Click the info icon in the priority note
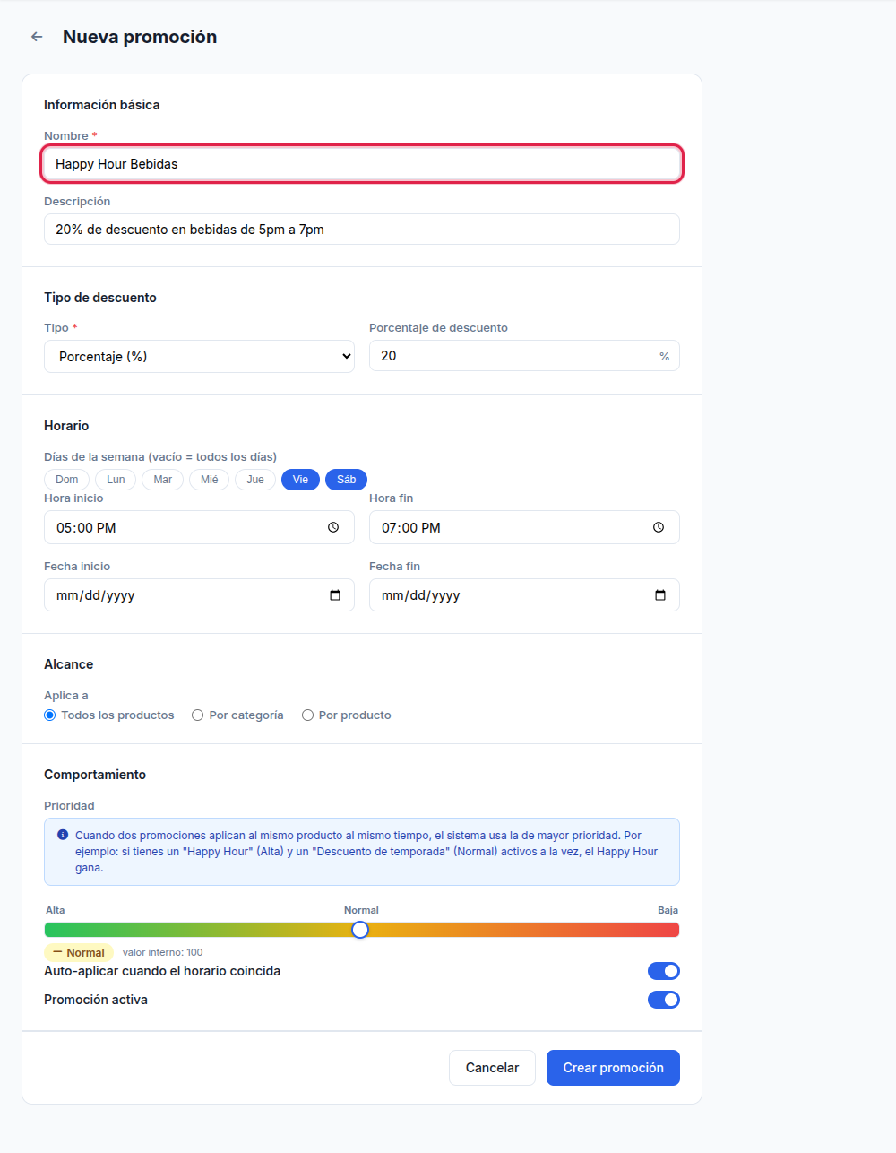This screenshot has width=896, height=1153. pos(63,835)
